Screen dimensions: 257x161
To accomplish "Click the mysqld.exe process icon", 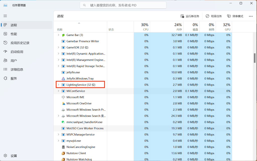I will pos(63,141).
